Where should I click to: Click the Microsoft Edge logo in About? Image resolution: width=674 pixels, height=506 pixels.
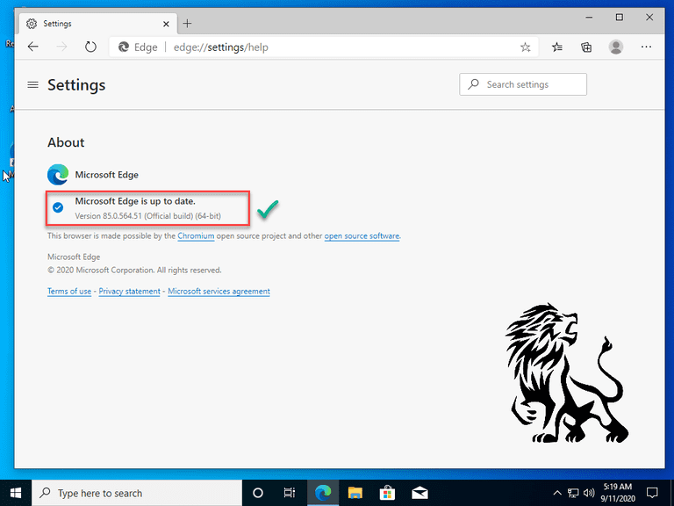pyautogui.click(x=58, y=174)
